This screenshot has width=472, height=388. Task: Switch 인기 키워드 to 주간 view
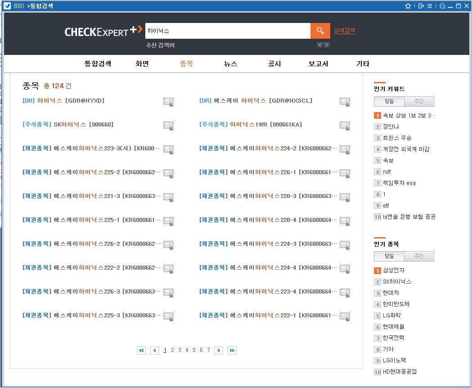point(419,101)
